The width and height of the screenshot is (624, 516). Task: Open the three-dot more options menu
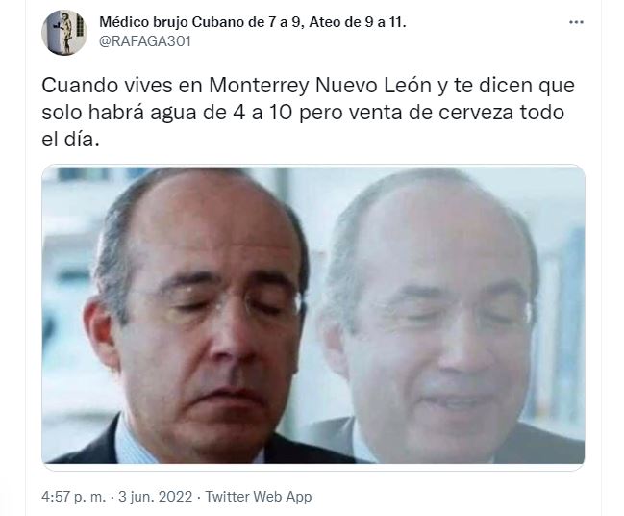576,22
